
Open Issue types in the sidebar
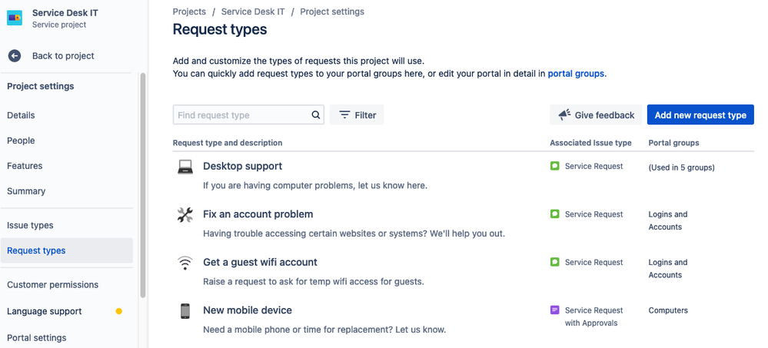pos(30,225)
